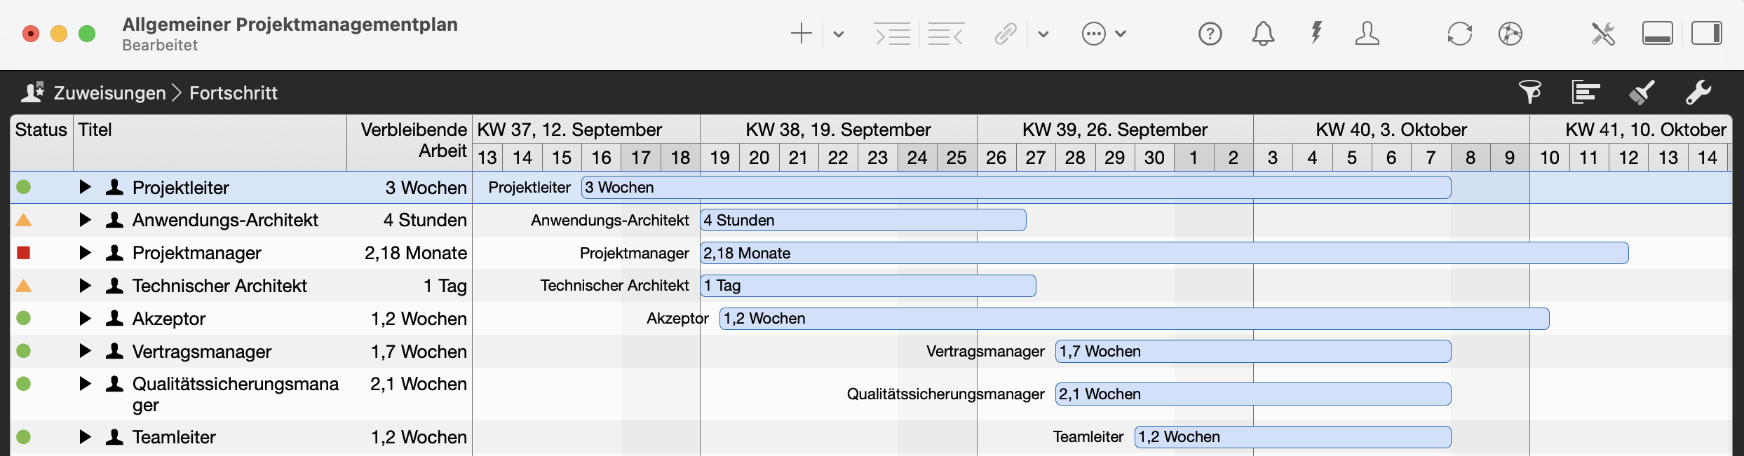Click the sync arrows icon
1744x456 pixels.
tap(1461, 34)
